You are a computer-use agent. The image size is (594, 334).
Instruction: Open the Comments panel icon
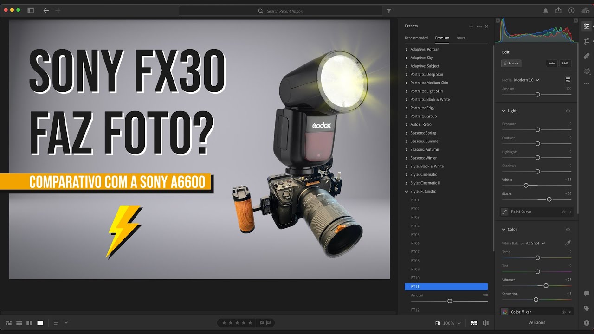pos(587,294)
